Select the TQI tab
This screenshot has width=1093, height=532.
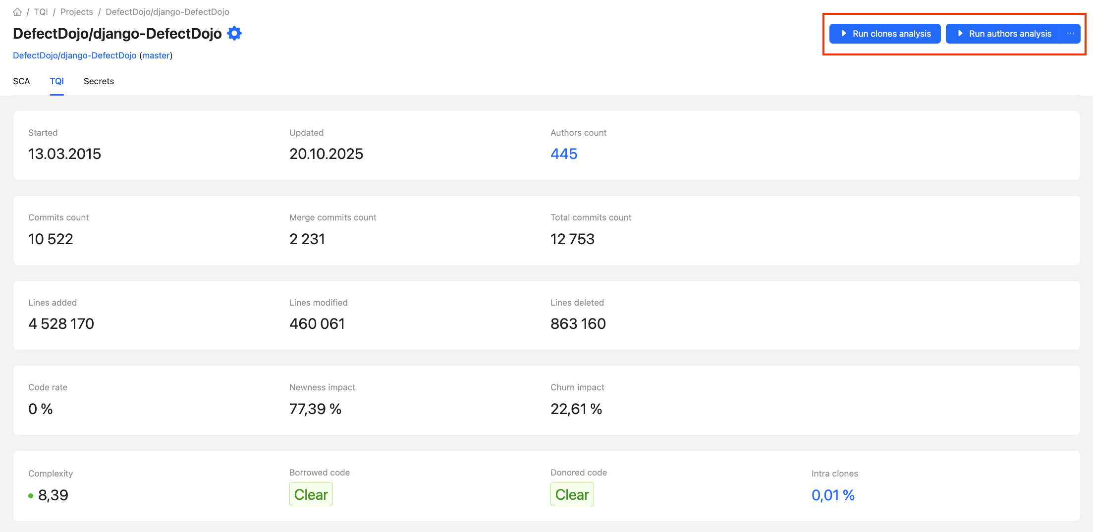click(56, 81)
